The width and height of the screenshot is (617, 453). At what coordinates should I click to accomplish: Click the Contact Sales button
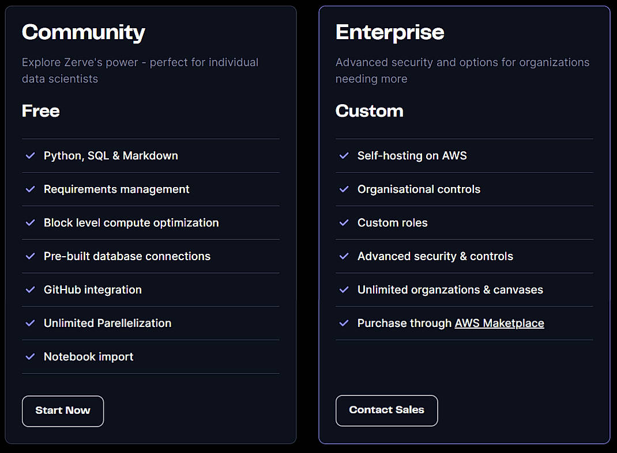tap(386, 410)
